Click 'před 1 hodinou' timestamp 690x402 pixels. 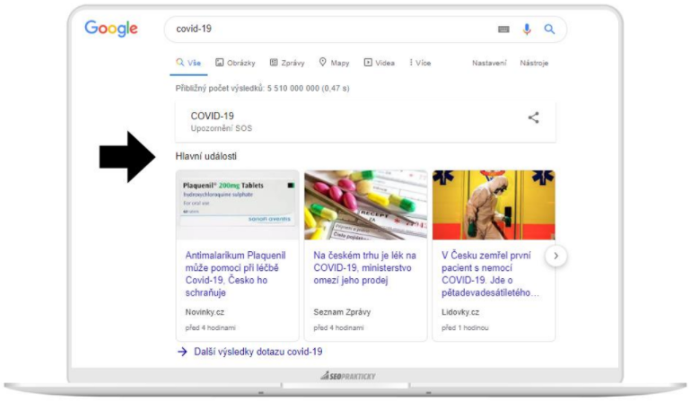coord(465,328)
